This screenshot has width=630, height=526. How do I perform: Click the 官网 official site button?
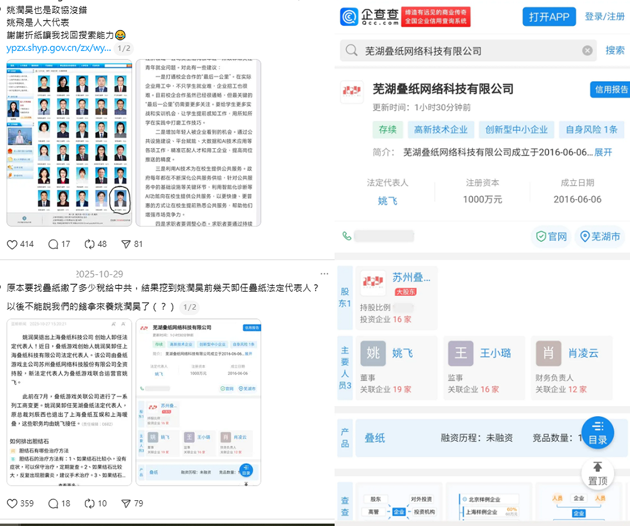point(551,236)
